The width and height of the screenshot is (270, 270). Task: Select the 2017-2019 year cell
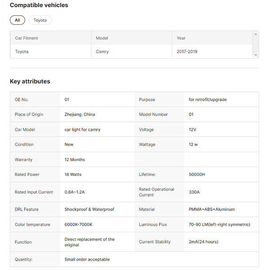[x=187, y=52]
